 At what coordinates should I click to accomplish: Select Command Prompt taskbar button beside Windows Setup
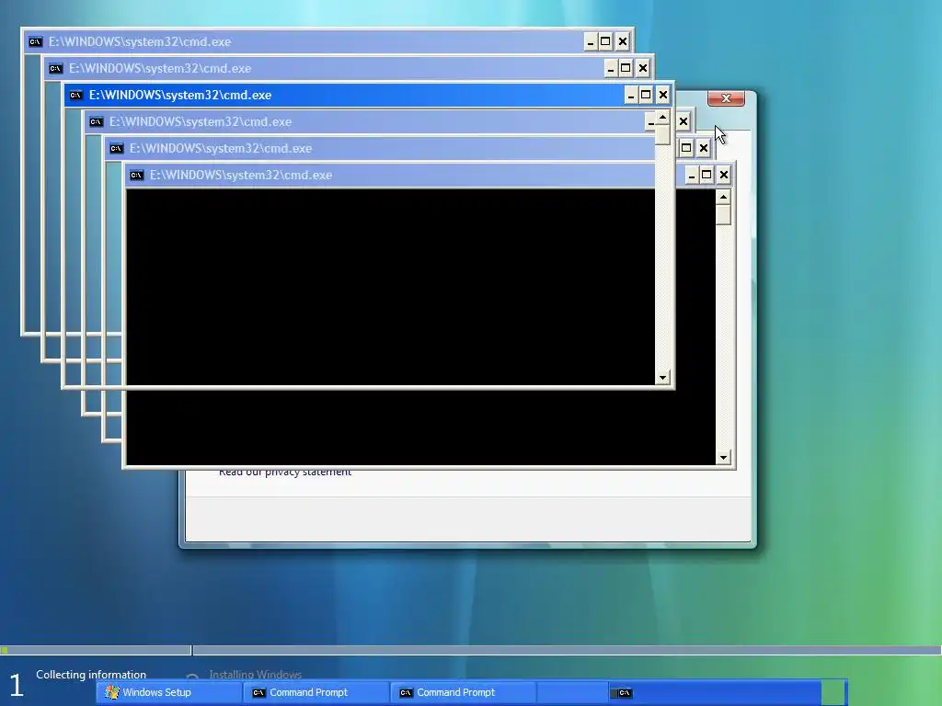coord(316,693)
